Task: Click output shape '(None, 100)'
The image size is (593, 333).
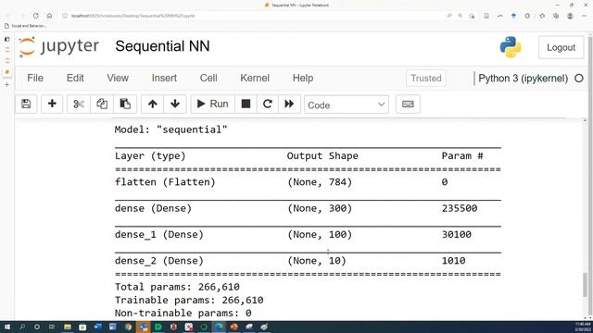Action: [x=320, y=234]
